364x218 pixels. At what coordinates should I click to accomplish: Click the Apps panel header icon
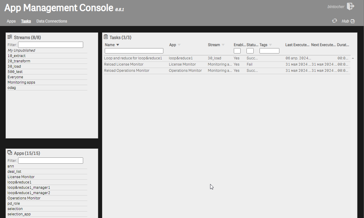point(10,152)
